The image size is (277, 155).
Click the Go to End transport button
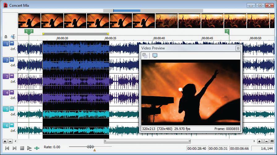pyautogui.click(x=15, y=148)
